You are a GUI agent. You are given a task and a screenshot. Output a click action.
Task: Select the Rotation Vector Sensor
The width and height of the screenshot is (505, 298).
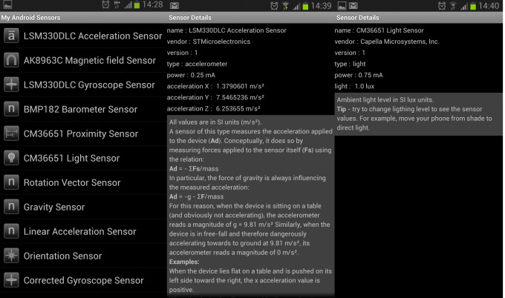click(72, 183)
